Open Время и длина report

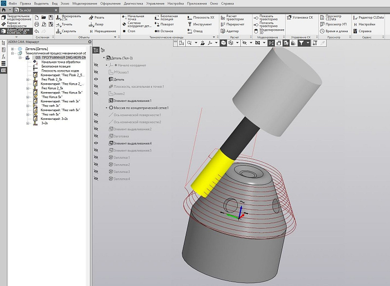[x=333, y=31]
